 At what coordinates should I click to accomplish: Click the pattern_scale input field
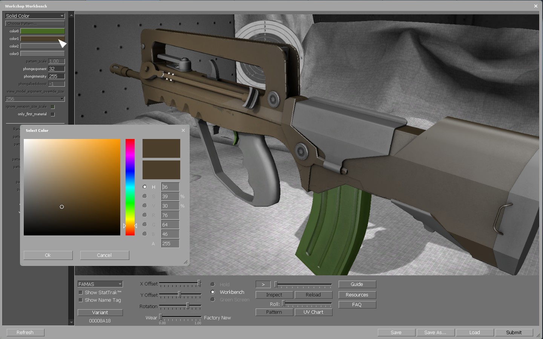(x=57, y=61)
